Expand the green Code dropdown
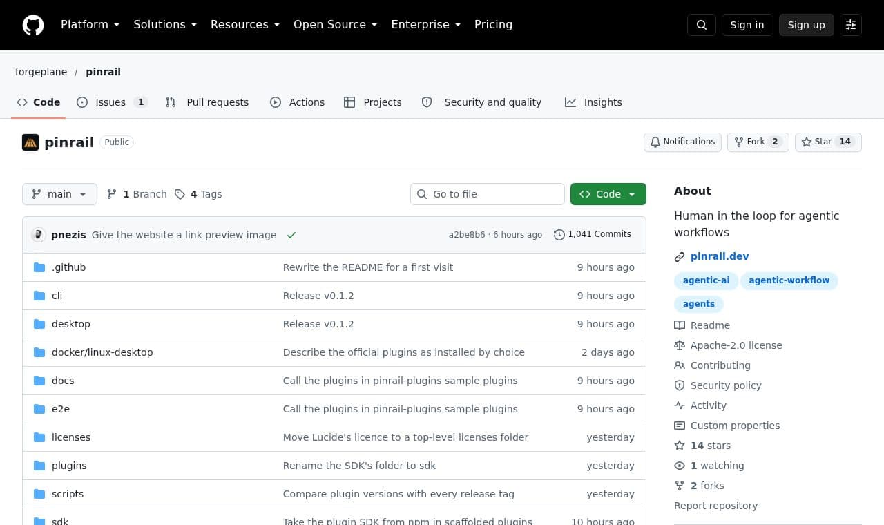The width and height of the screenshot is (884, 525). [x=608, y=194]
